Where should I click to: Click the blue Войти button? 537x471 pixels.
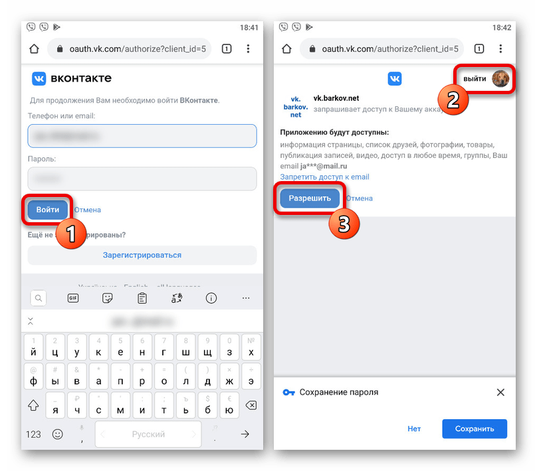[48, 210]
